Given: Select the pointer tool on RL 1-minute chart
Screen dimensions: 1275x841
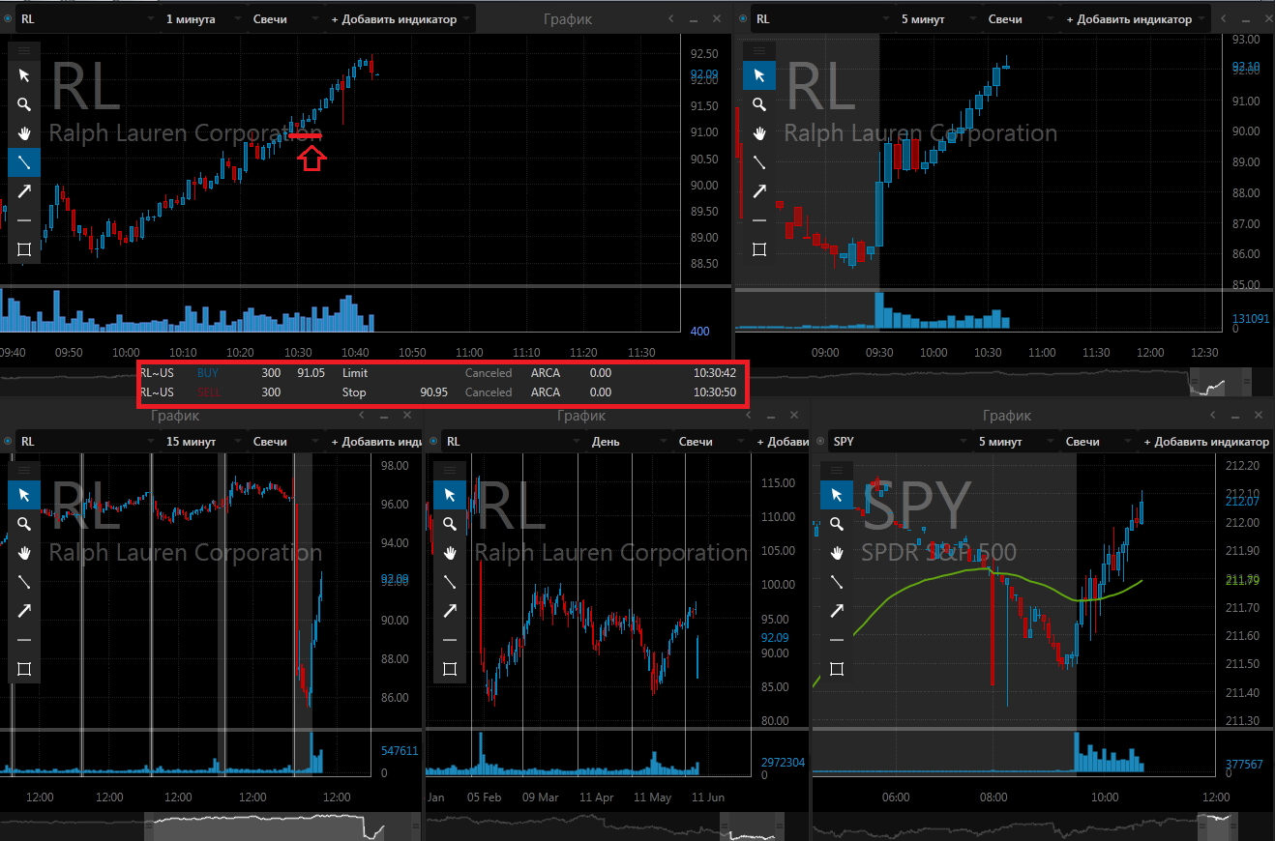Looking at the screenshot, I should click(24, 75).
